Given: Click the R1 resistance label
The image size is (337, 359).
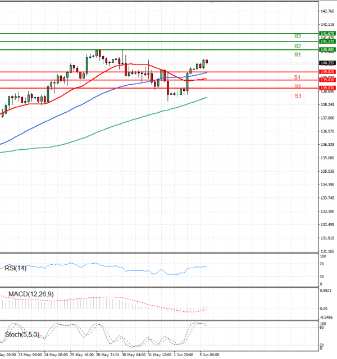Looking at the screenshot, I should click(x=298, y=55).
